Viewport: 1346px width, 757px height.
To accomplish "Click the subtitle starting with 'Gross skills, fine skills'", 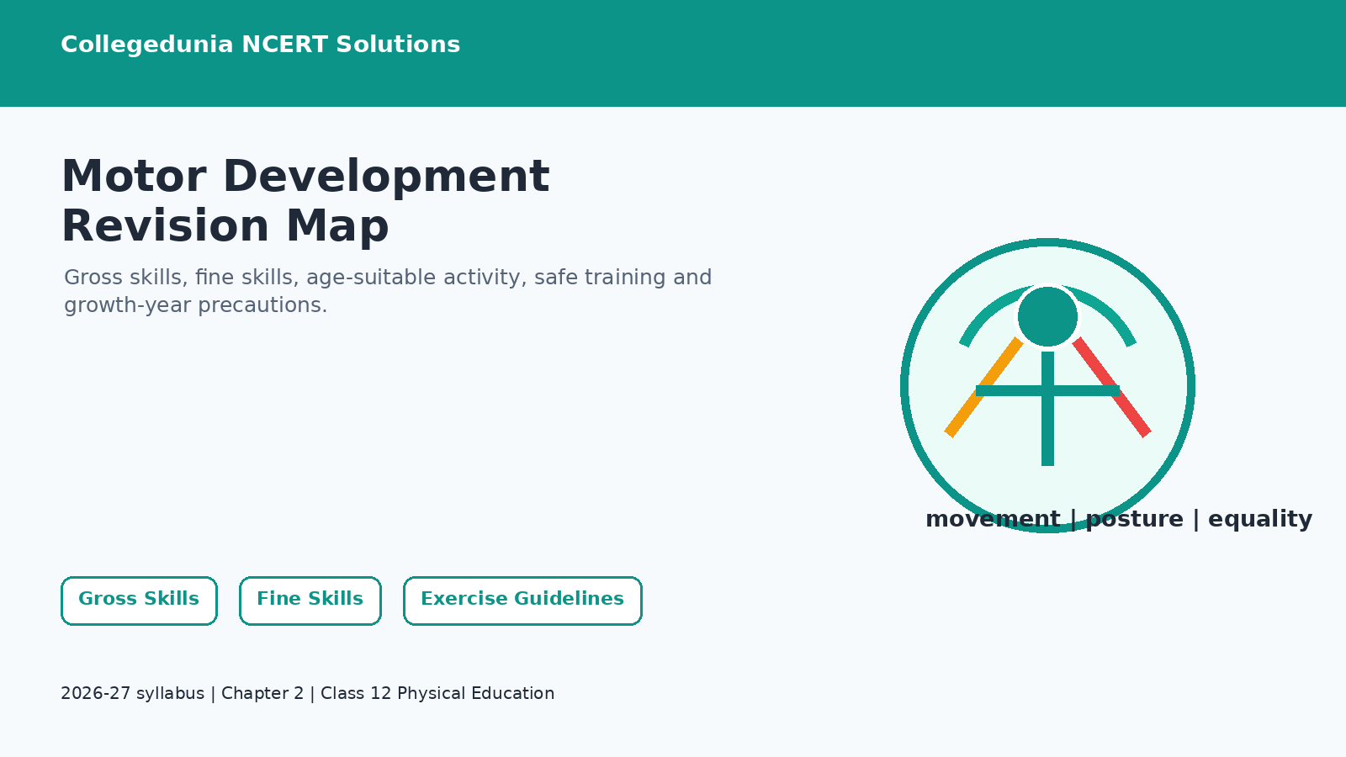I will point(388,291).
